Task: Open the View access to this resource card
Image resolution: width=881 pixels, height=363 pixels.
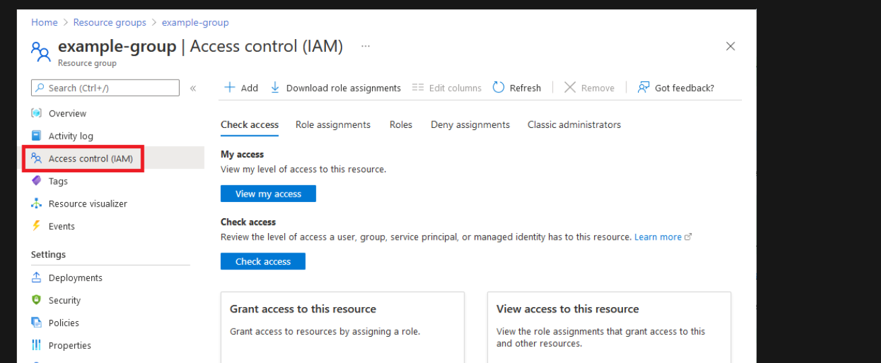Action: 609,327
